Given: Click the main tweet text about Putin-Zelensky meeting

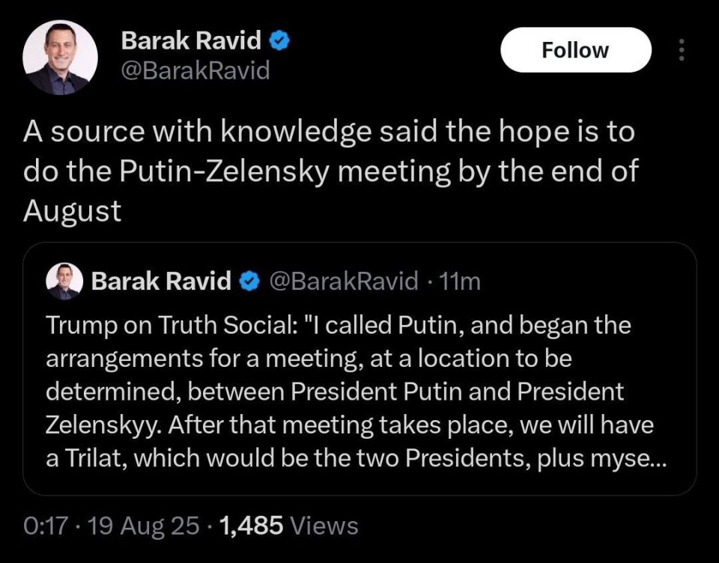Looking at the screenshot, I should 330,170.
